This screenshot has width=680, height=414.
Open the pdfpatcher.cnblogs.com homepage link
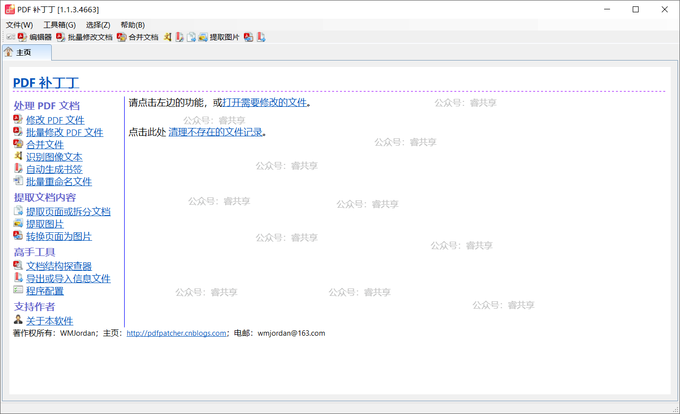tap(176, 333)
